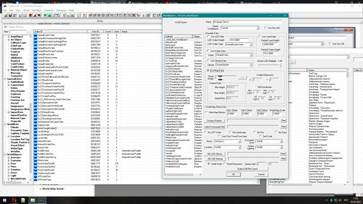This screenshot has width=363, height=204.
Task: Open the World menu
Action: pyautogui.click(x=26, y=10)
